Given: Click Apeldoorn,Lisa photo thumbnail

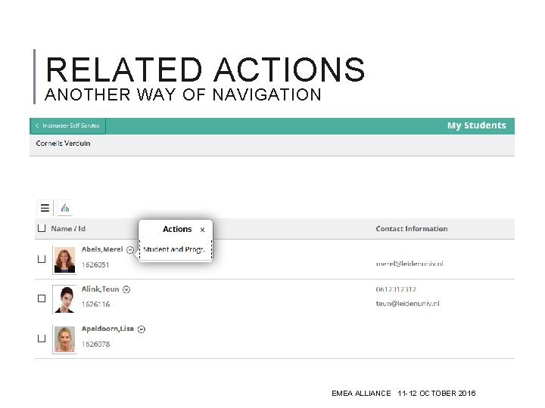Looking at the screenshot, I should point(64,339).
